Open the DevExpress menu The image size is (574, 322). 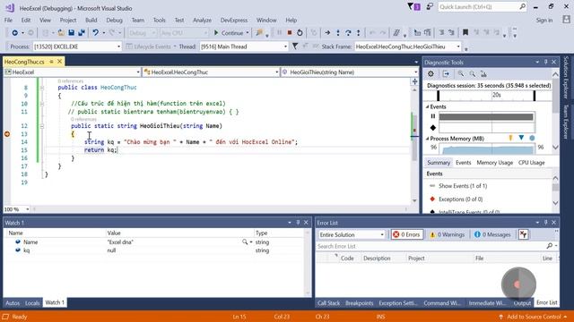[x=234, y=20]
